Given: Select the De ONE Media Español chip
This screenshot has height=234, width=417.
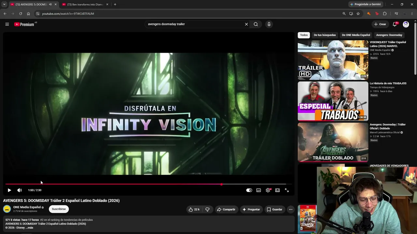Looking at the screenshot, I should pos(356,35).
